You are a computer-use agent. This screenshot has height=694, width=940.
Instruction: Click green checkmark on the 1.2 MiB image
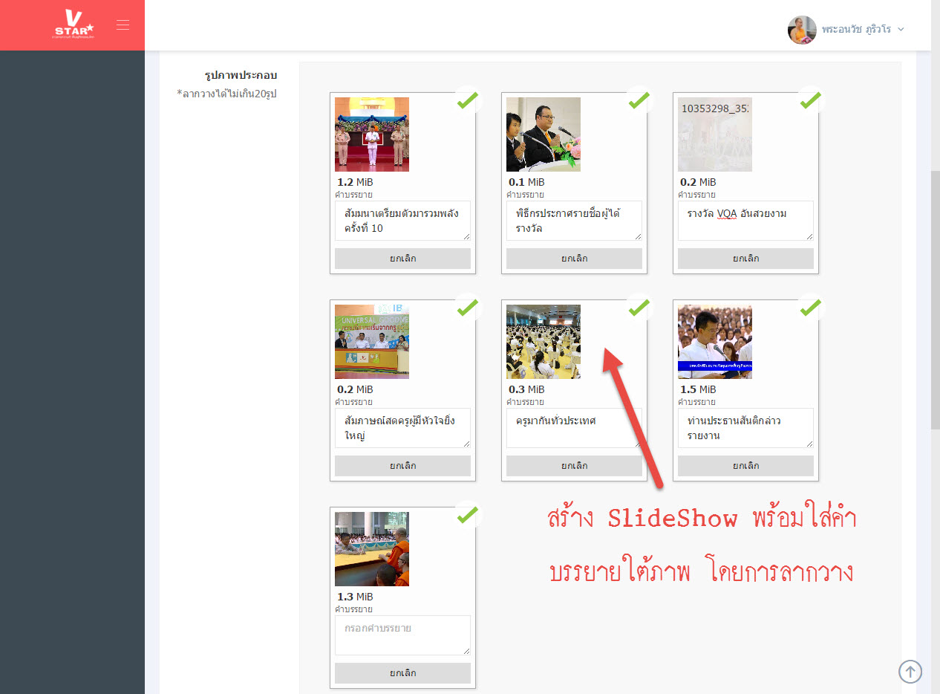(467, 100)
